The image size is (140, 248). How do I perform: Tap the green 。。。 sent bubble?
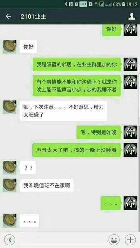tap(111, 203)
